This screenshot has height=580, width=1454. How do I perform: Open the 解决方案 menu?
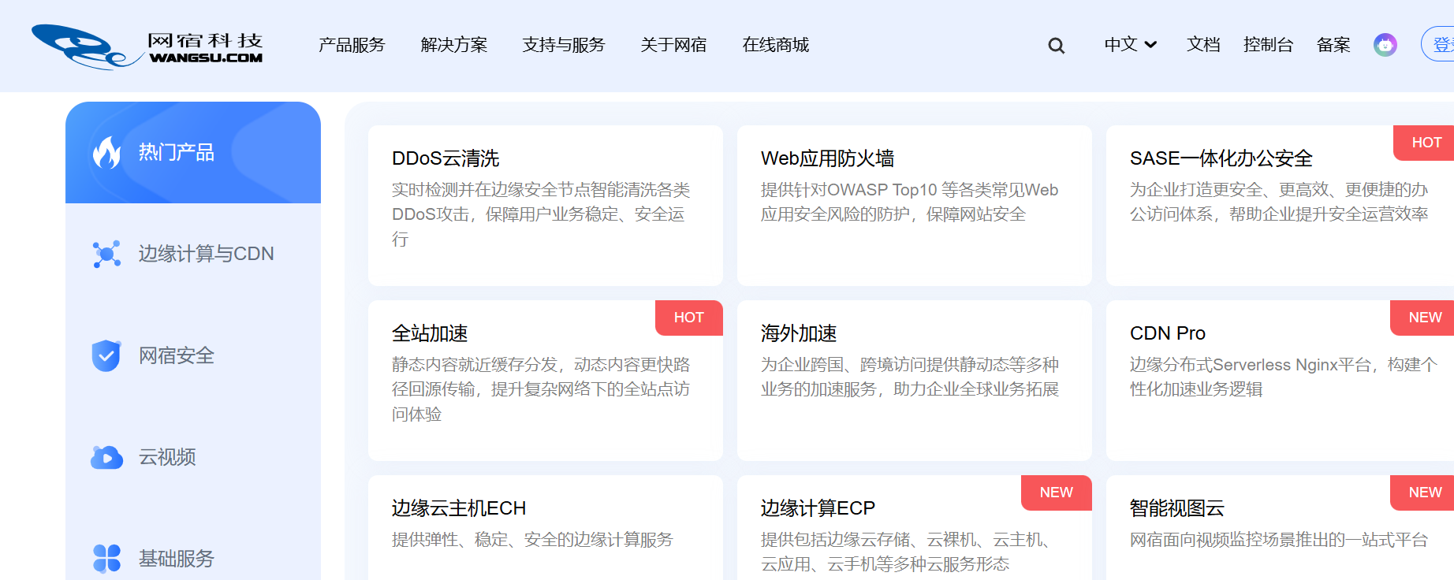pos(454,45)
